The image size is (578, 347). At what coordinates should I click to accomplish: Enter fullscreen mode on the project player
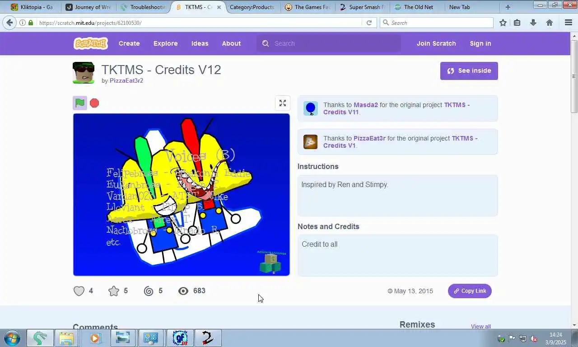tap(283, 103)
